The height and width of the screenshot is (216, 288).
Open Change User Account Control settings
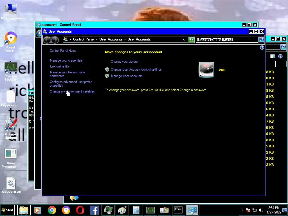pos(136,69)
